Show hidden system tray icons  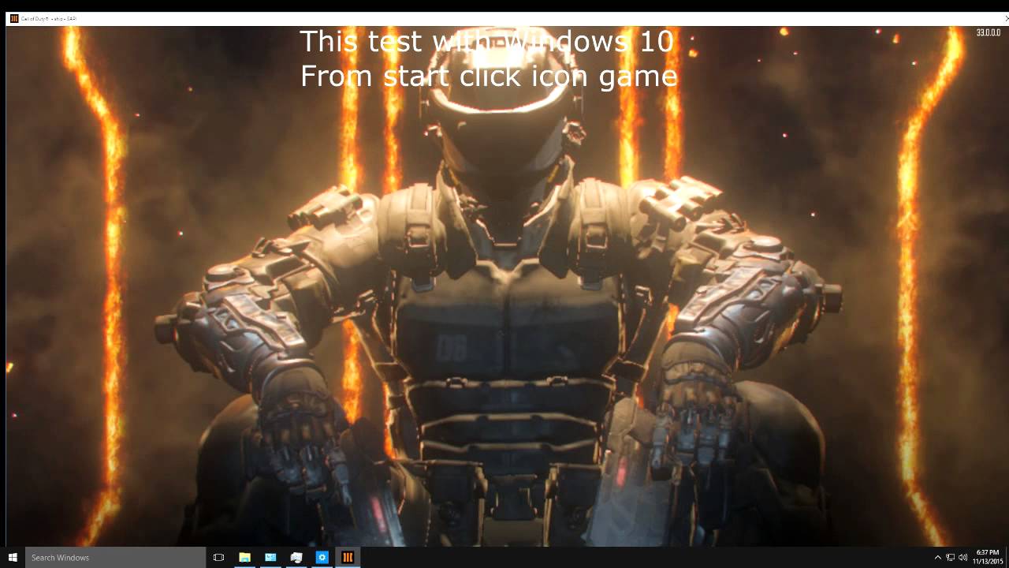937,558
